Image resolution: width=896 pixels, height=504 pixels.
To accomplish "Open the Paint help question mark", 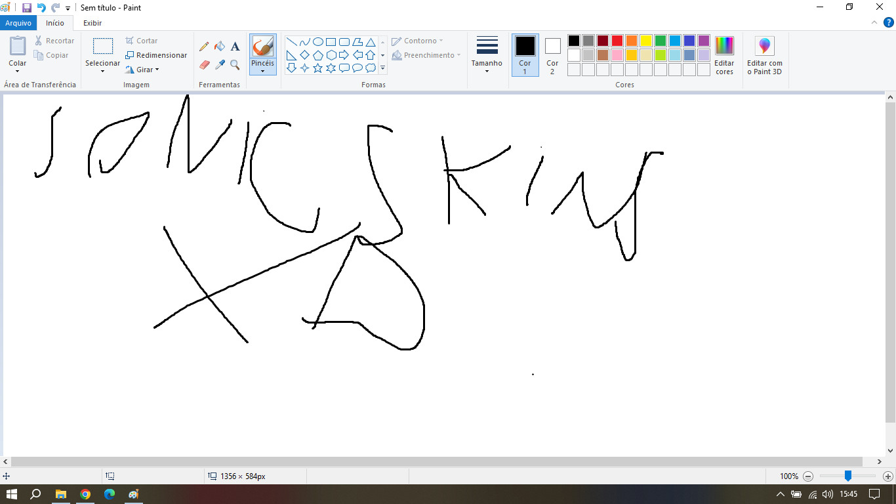I will (889, 22).
